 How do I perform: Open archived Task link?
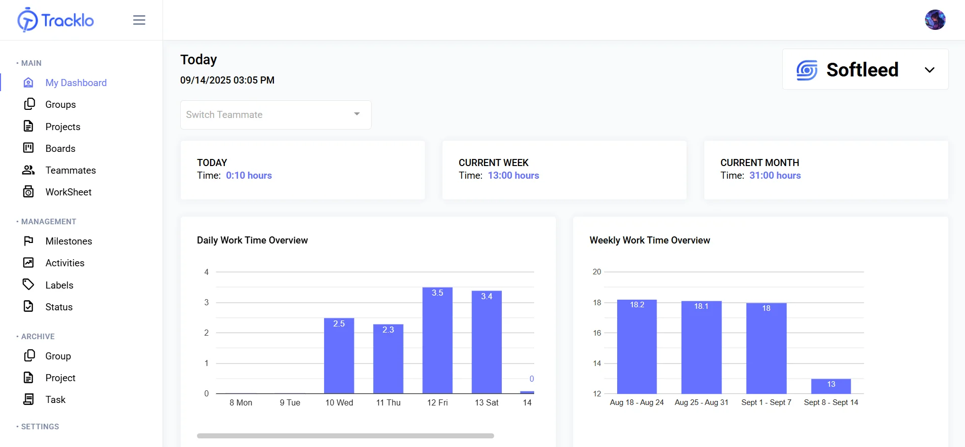(x=56, y=399)
